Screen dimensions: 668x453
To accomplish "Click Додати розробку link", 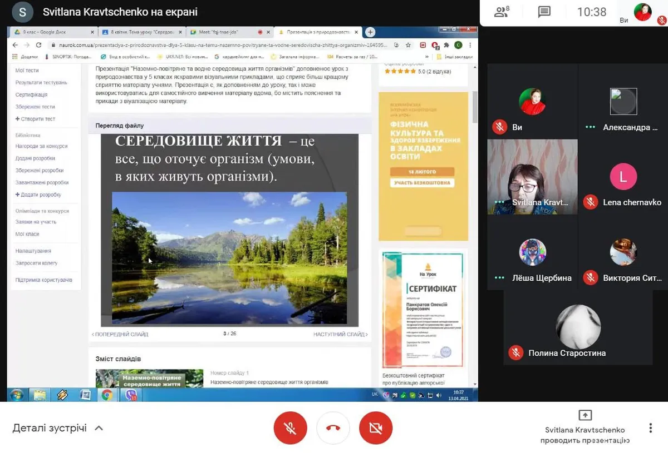I will tap(38, 195).
